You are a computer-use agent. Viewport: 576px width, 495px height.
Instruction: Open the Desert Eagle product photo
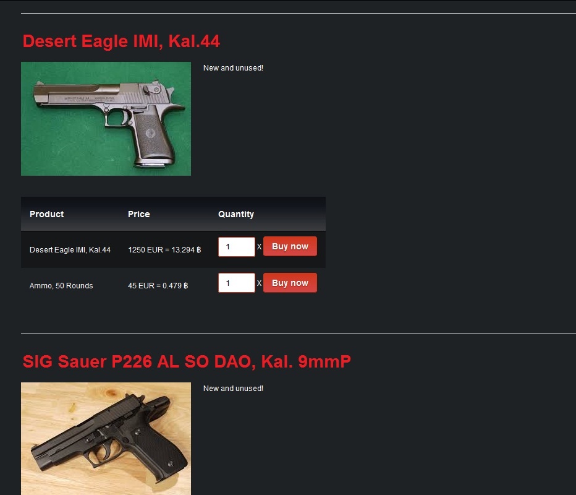click(106, 119)
